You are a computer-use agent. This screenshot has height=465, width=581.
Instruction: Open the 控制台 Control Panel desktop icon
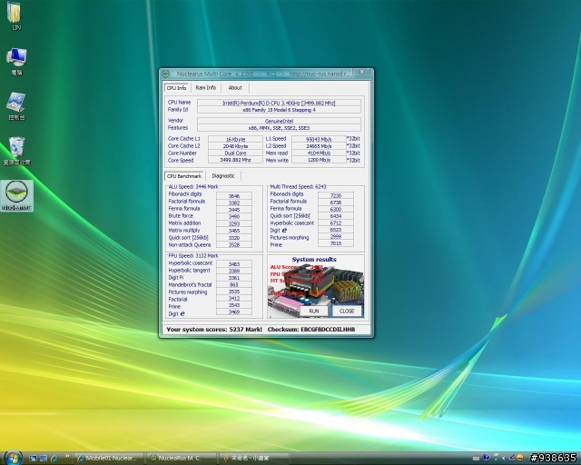tap(16, 107)
